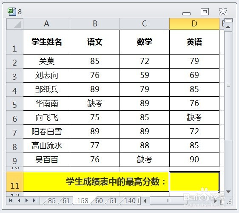This screenshot has height=213, width=239.
Task: Select 刘志向's 英语 score 69
Action: point(194,75)
